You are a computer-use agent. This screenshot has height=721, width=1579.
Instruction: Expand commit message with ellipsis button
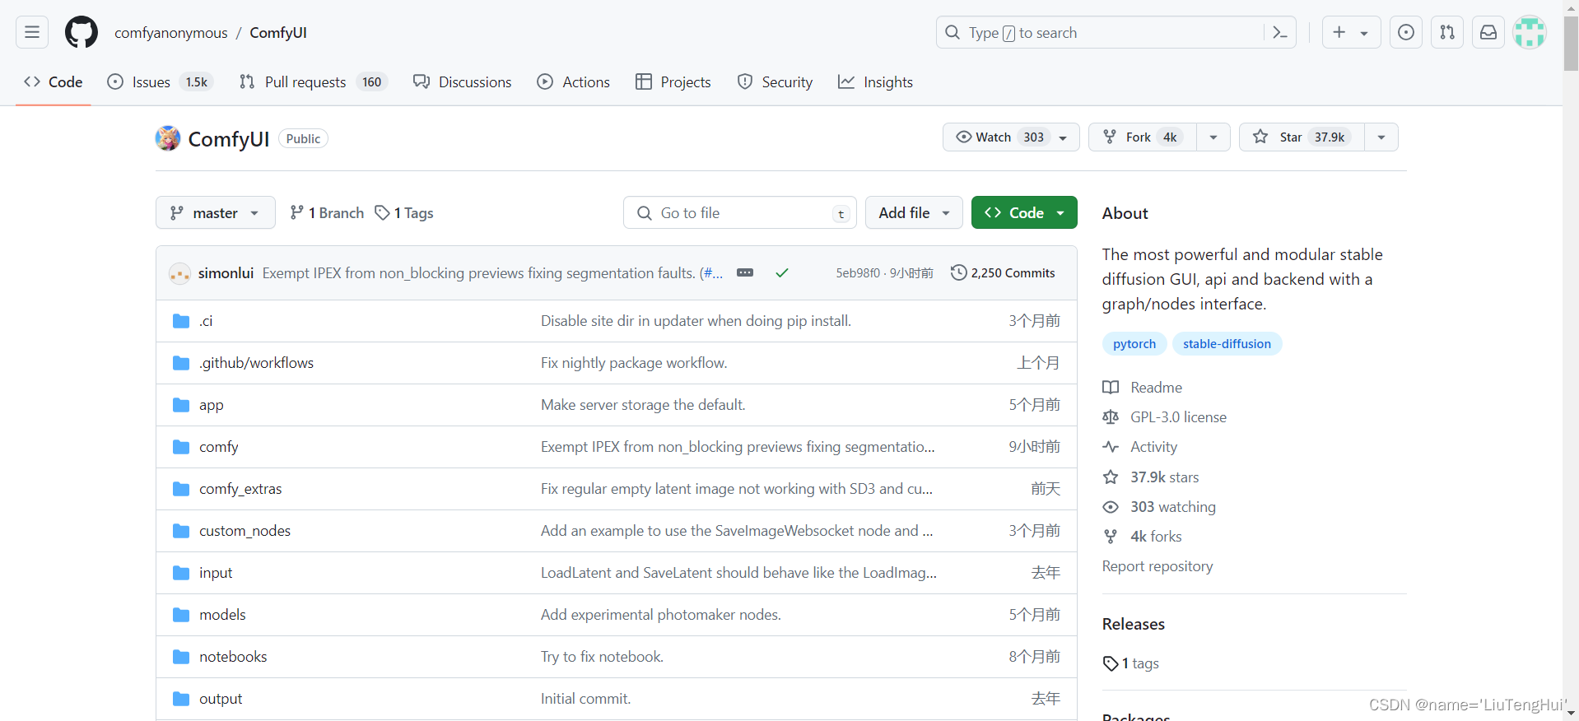pyautogui.click(x=745, y=272)
